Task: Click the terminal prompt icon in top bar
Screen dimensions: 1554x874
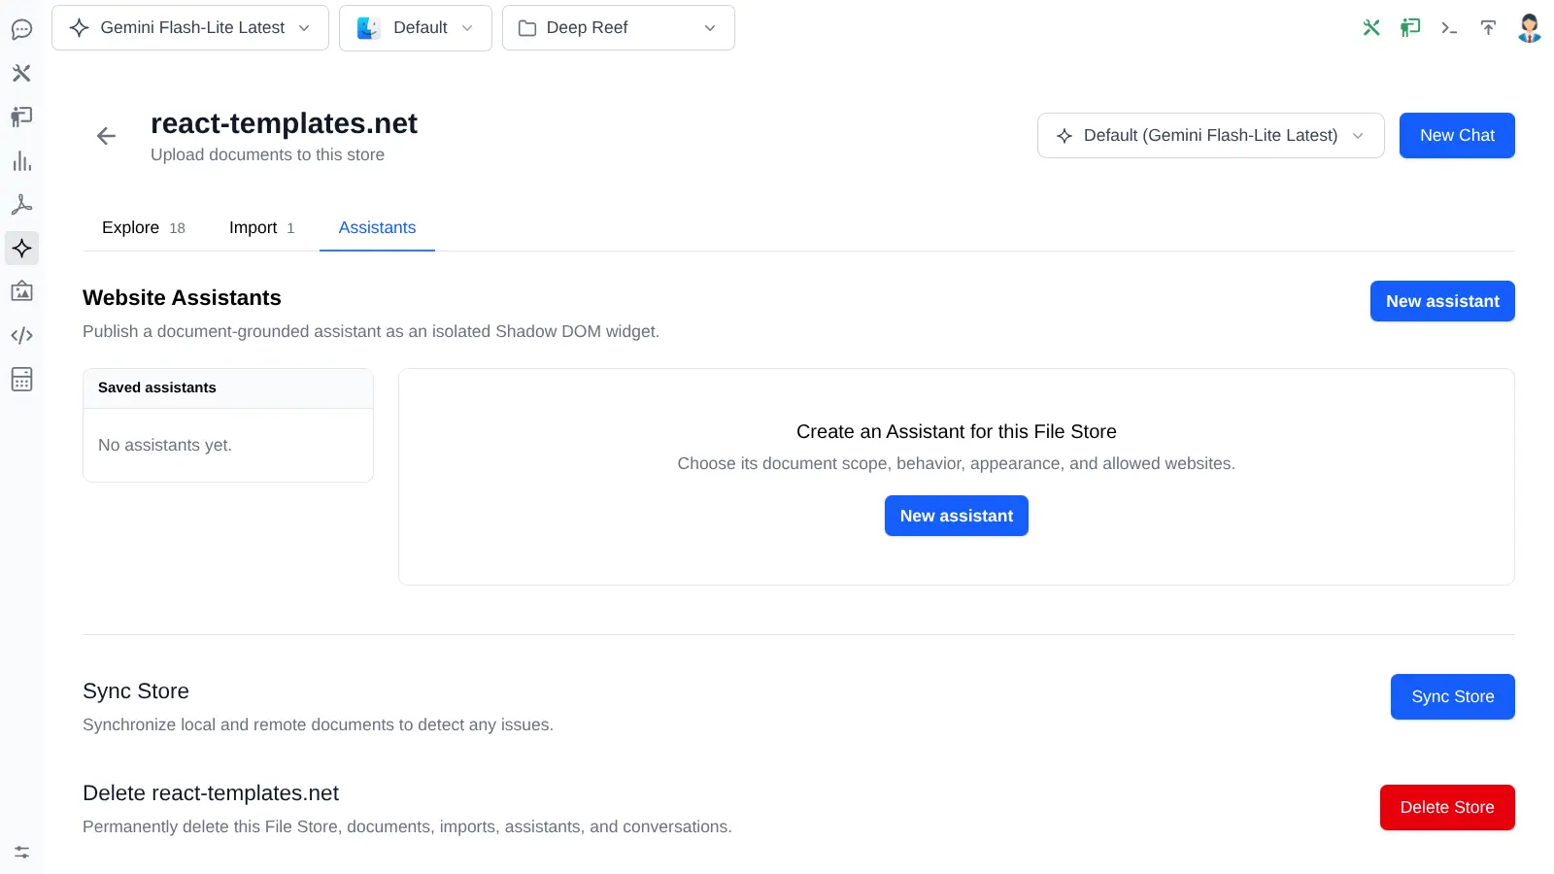Action: pos(1449,28)
